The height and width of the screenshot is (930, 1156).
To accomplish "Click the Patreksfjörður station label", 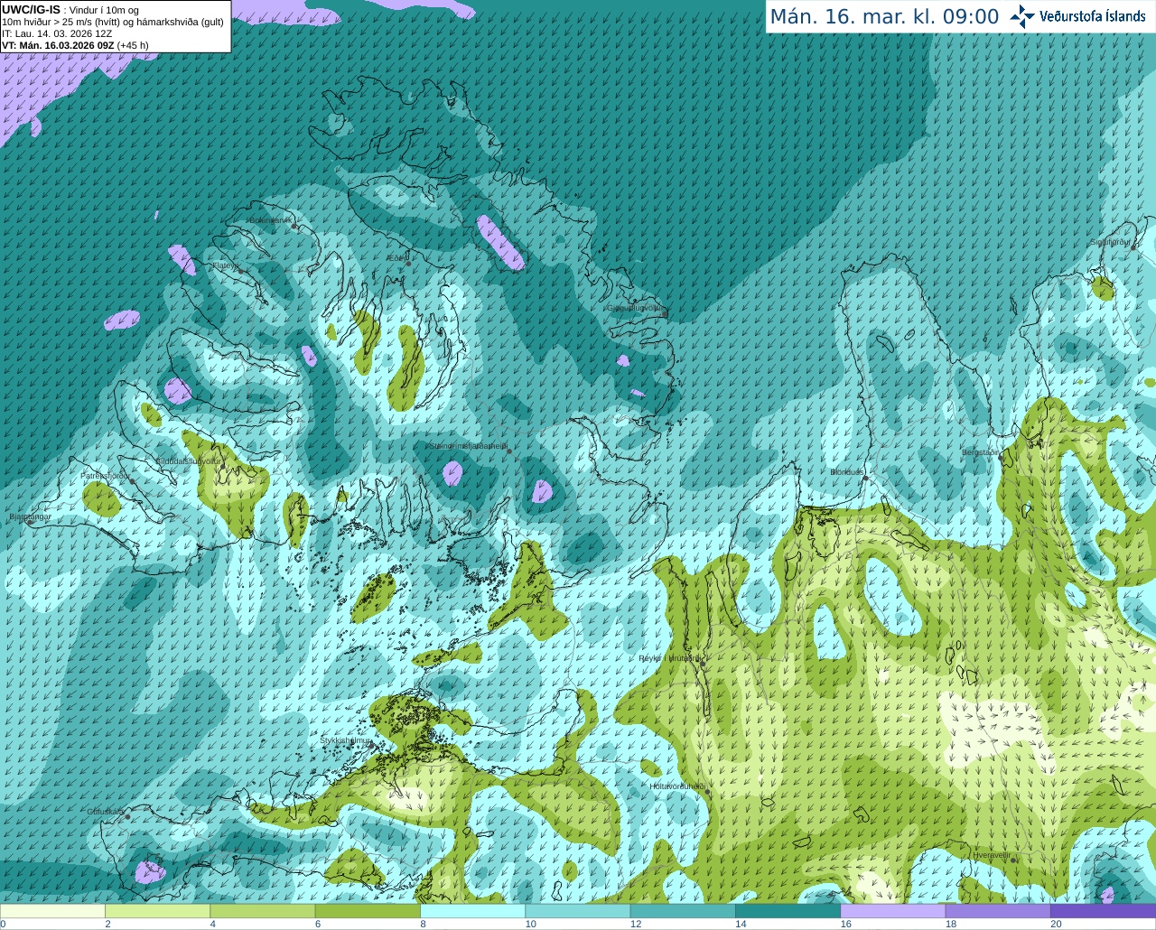I will tap(106, 475).
